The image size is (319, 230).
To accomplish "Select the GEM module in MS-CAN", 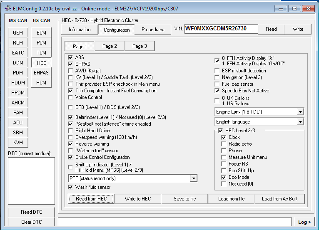I will 18,33.
